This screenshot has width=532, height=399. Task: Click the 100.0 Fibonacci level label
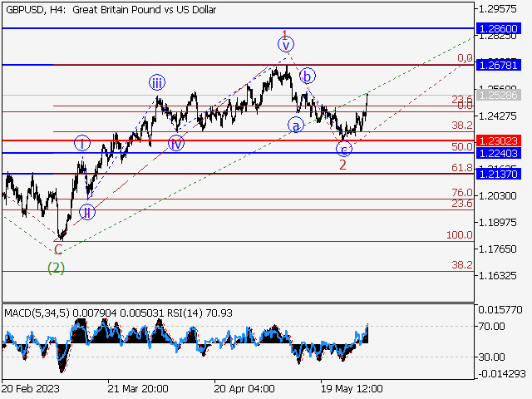(460, 234)
